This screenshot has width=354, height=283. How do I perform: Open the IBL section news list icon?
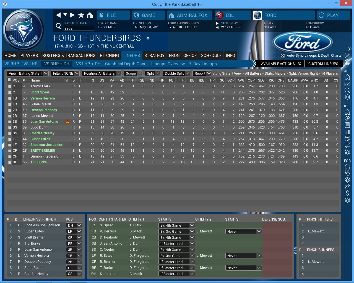pyautogui.click(x=347, y=125)
